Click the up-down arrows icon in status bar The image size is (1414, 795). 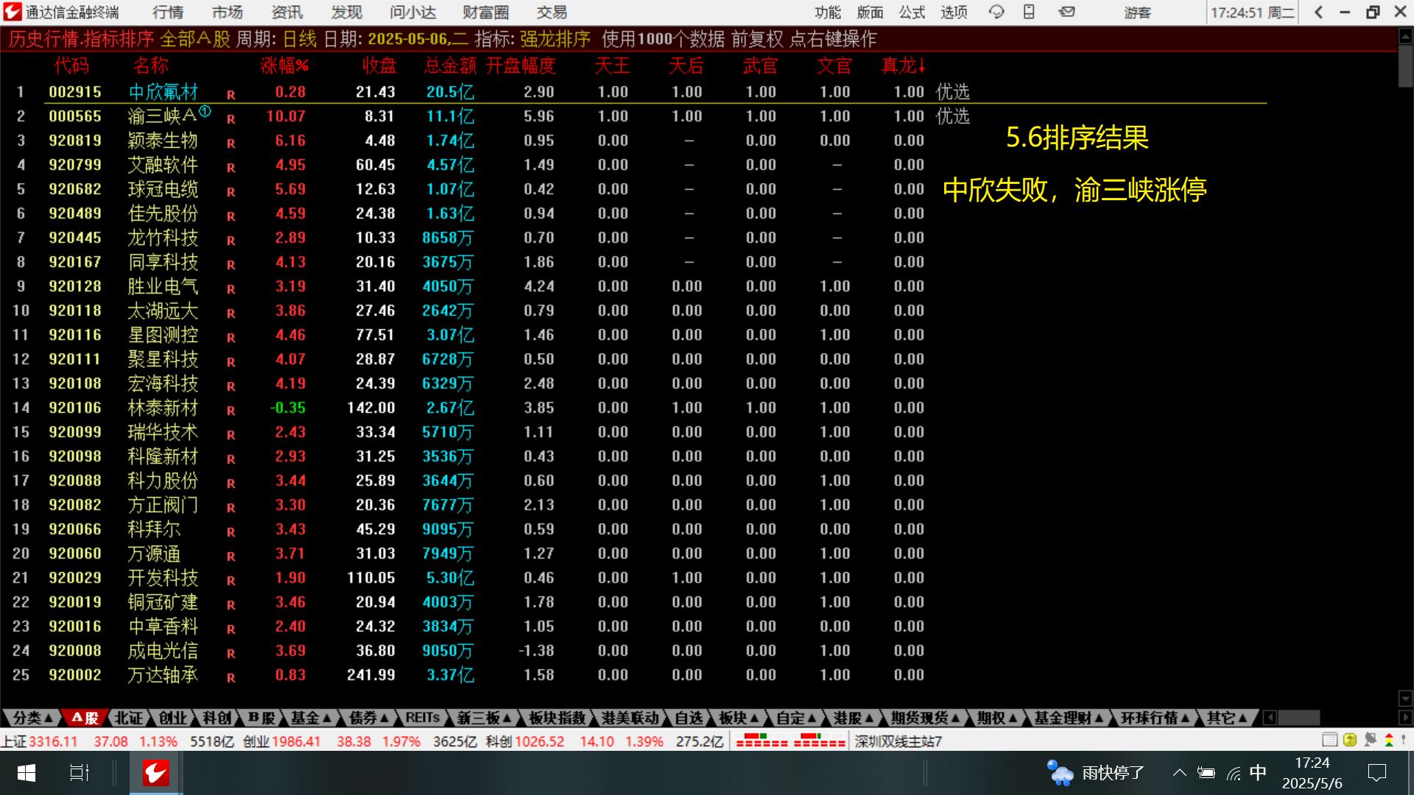pos(1389,740)
